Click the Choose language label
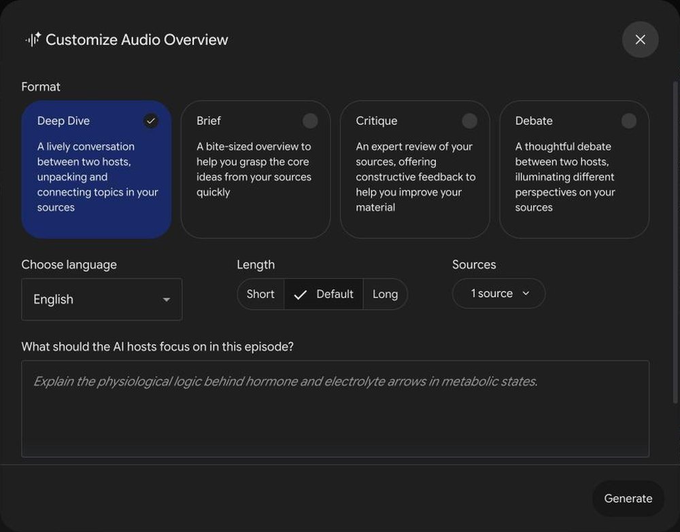Screen dimensions: 680x532 coord(69,265)
